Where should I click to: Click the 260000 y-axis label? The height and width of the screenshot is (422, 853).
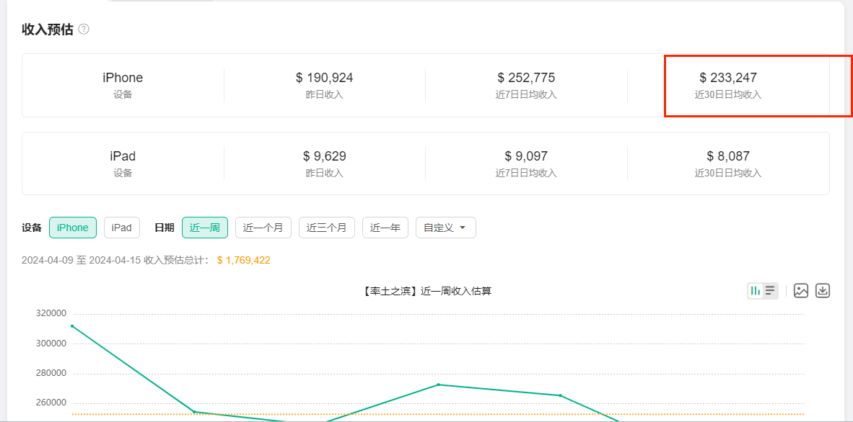(x=51, y=403)
